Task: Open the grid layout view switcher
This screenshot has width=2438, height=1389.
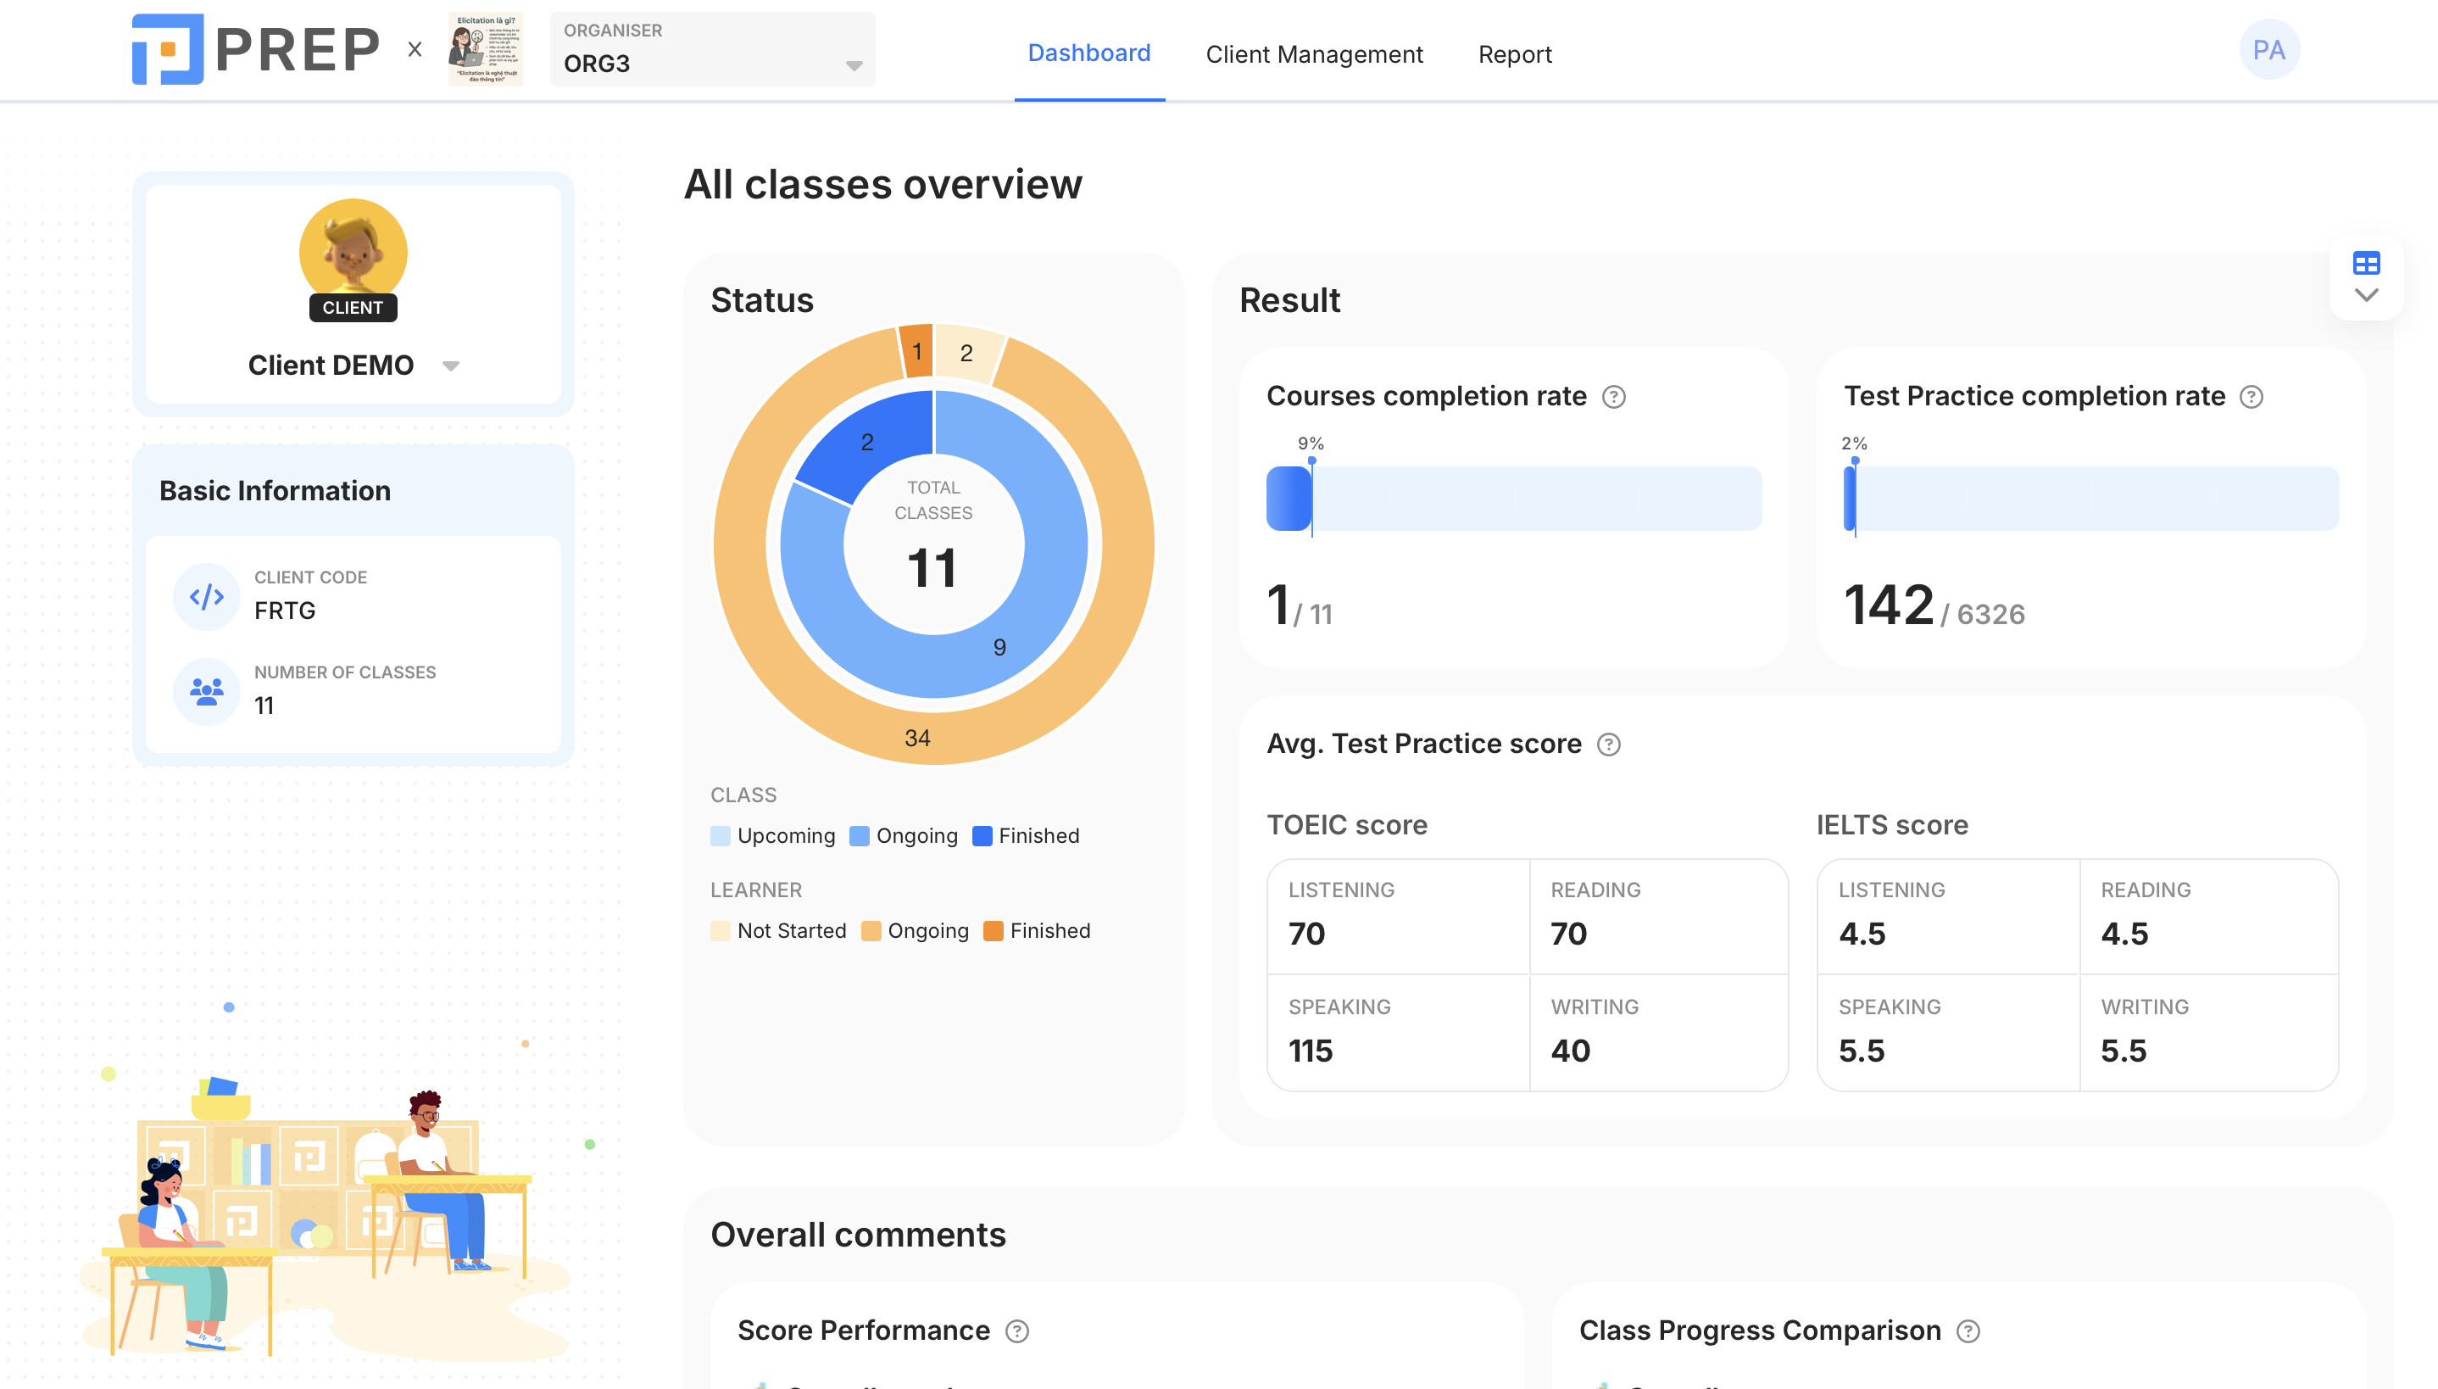Action: coord(2366,263)
